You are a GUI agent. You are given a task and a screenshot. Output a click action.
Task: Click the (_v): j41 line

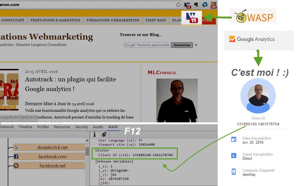point(108,175)
